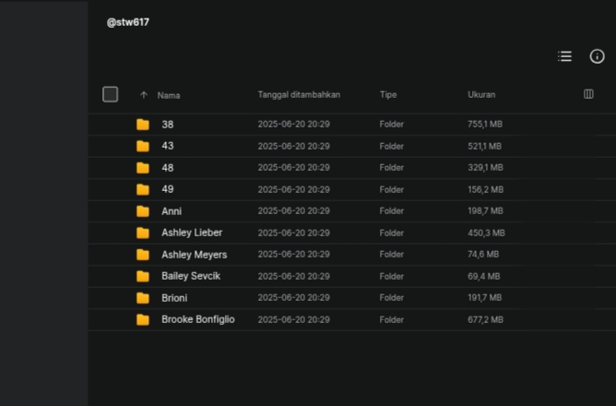This screenshot has width=616, height=406.
Task: Click the date in the Ashley Lieber row
Action: (293, 233)
